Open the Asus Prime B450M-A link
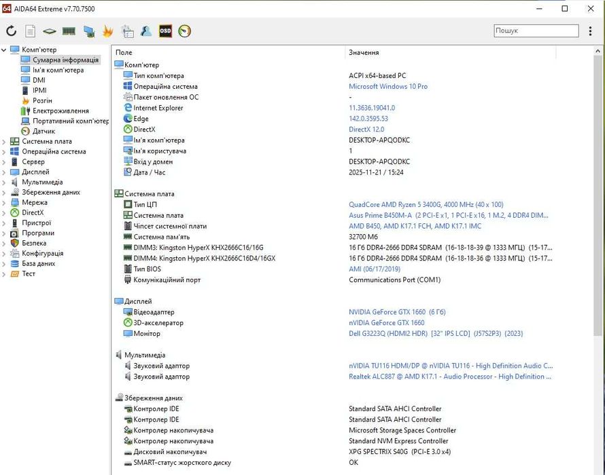Viewport: 605px width, 475px height. [449, 215]
